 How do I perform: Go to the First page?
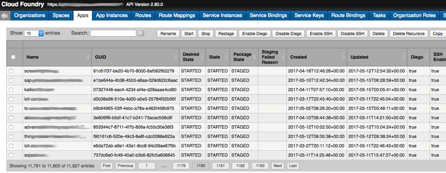click(x=106, y=165)
